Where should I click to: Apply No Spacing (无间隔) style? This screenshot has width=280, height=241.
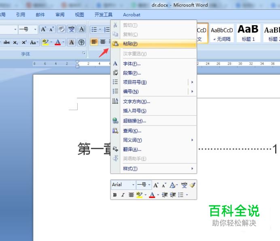click(222, 34)
